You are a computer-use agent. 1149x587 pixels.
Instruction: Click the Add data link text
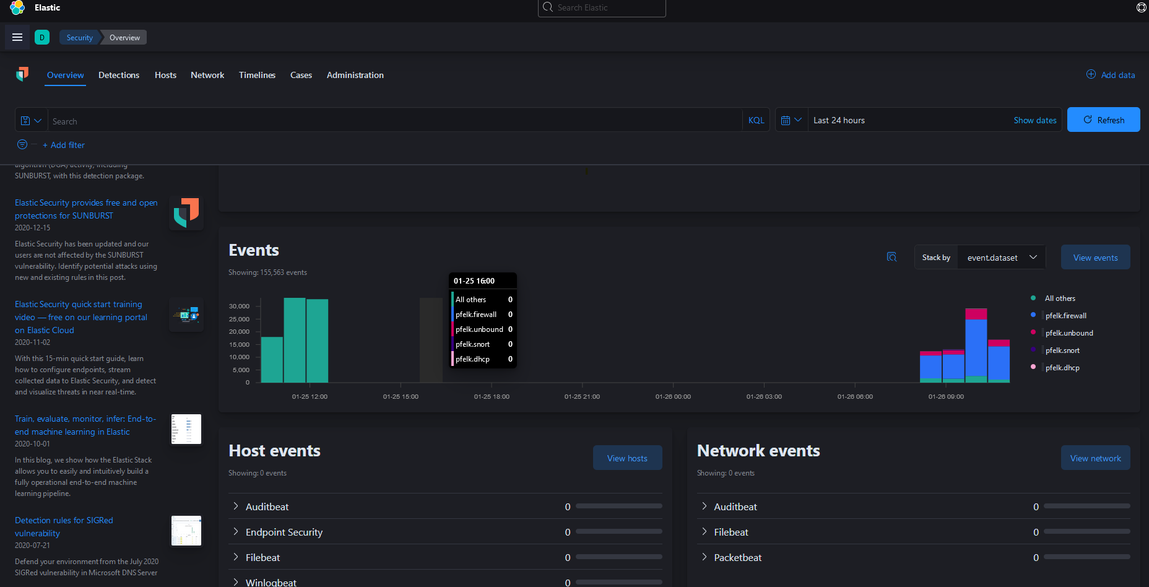coord(1118,75)
